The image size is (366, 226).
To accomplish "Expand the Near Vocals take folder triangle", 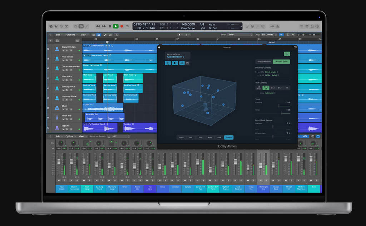I will 84,55.
